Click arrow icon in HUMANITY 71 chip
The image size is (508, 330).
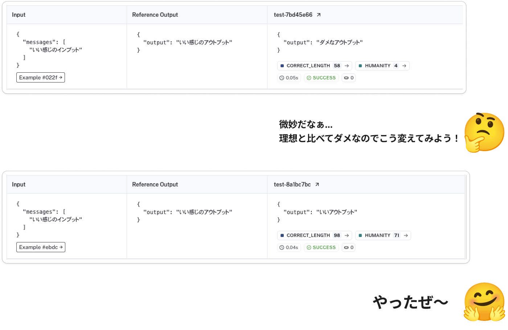(406, 236)
